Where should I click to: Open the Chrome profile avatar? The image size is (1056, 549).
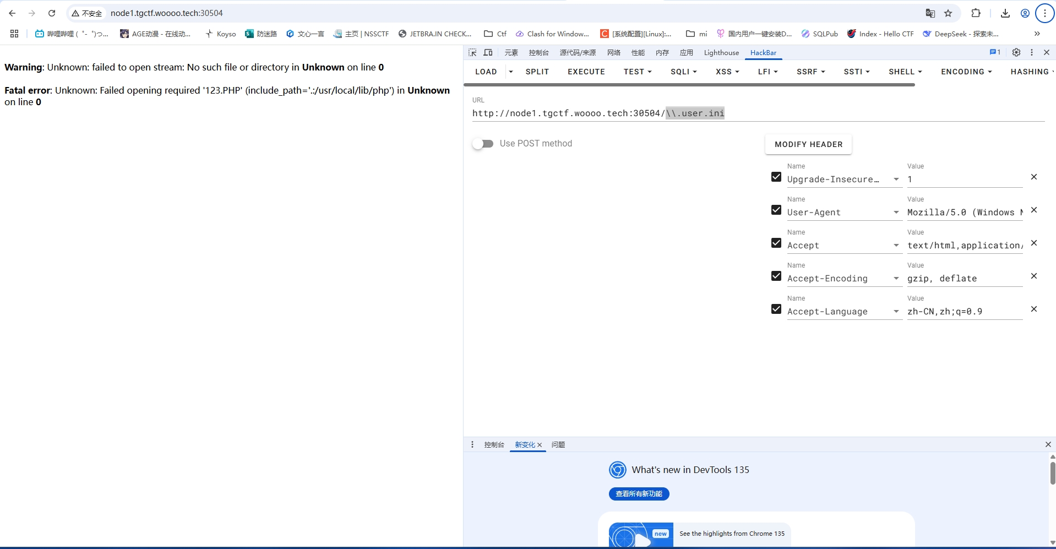pyautogui.click(x=1025, y=13)
